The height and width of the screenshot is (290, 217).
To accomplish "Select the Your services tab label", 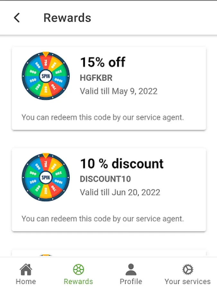I will click(x=187, y=281).
